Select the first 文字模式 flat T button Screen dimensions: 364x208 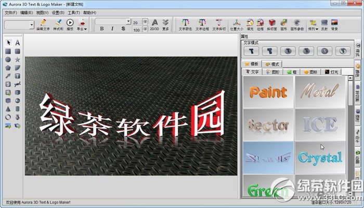(x=251, y=51)
